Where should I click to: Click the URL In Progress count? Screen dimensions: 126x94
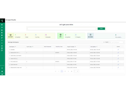[x=76, y=35]
